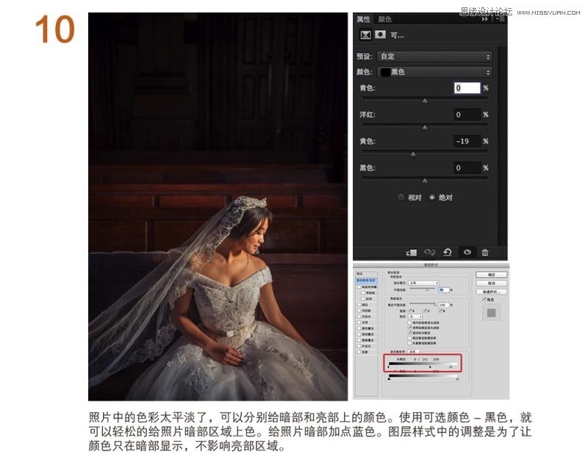The image size is (588, 460).
Task: Click the 黄色 slider handle
Action: click(413, 154)
